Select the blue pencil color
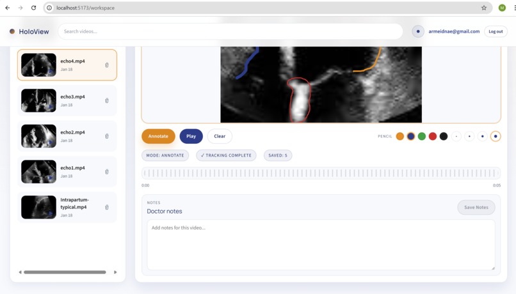Image resolution: width=516 pixels, height=294 pixels. (411, 136)
